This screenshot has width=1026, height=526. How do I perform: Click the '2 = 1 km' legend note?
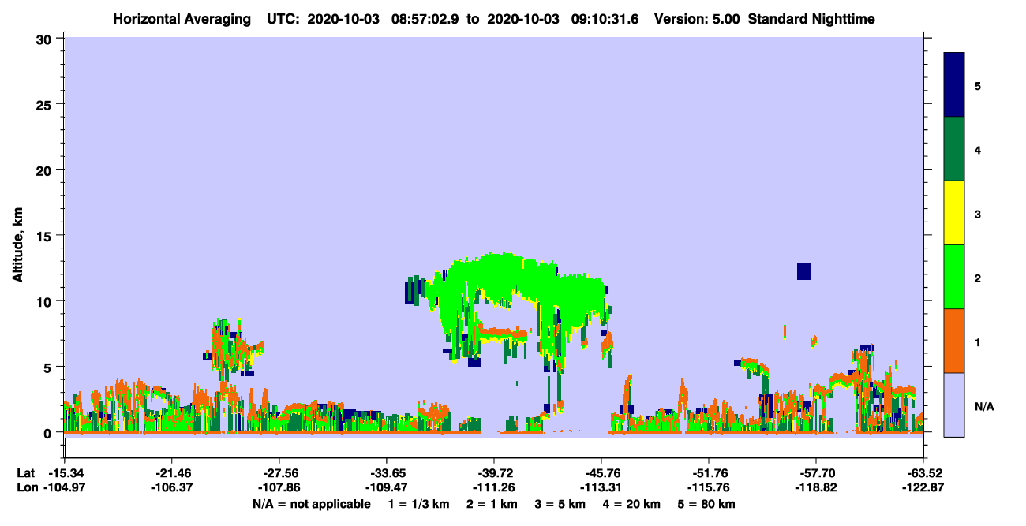click(x=491, y=504)
